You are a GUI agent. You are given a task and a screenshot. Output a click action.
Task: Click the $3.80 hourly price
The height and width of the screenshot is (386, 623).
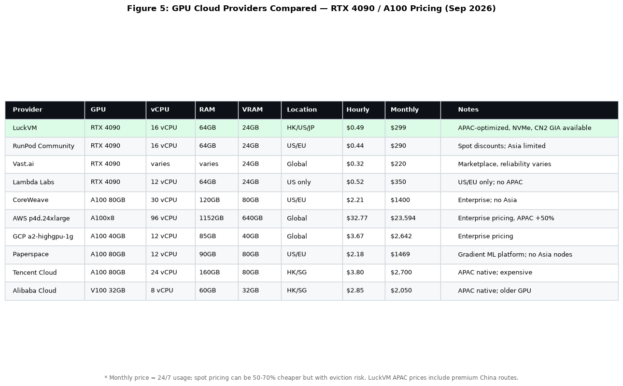tap(364, 273)
